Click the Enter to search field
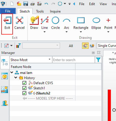The height and width of the screenshot is (121, 116). click(74, 60)
